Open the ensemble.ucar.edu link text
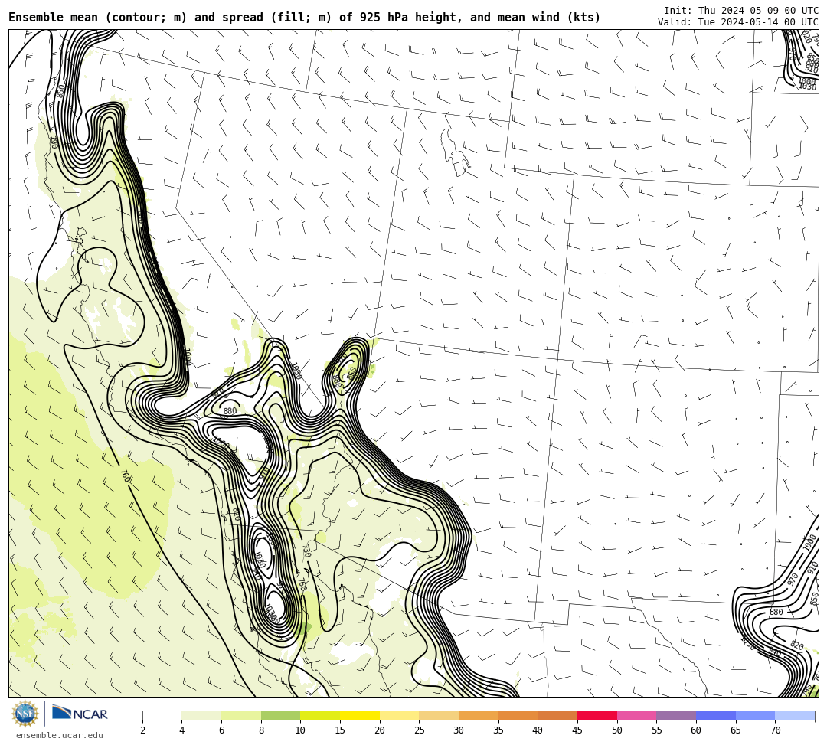 pos(60,735)
